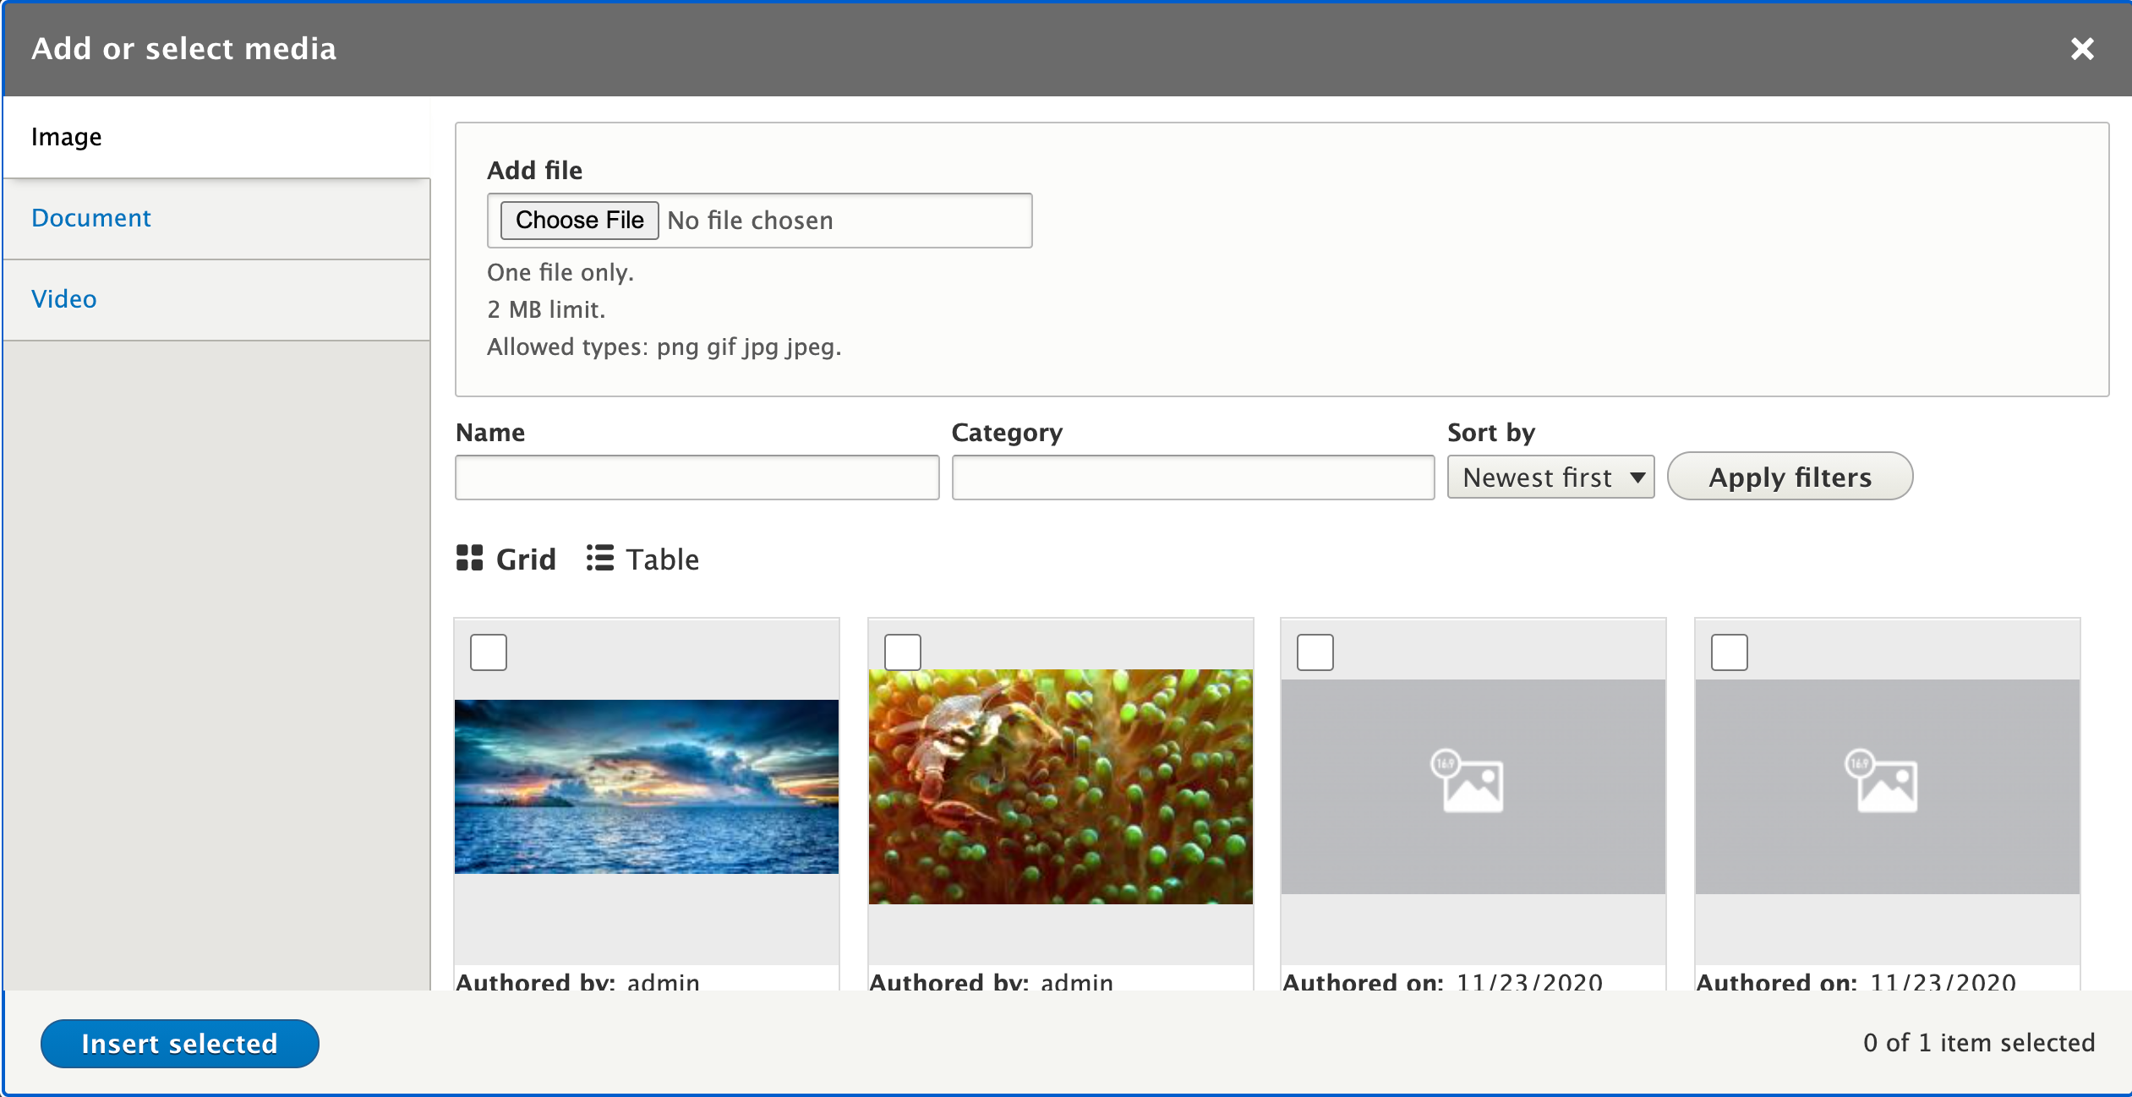Switch to the Document media tab

pyautogui.click(x=91, y=218)
